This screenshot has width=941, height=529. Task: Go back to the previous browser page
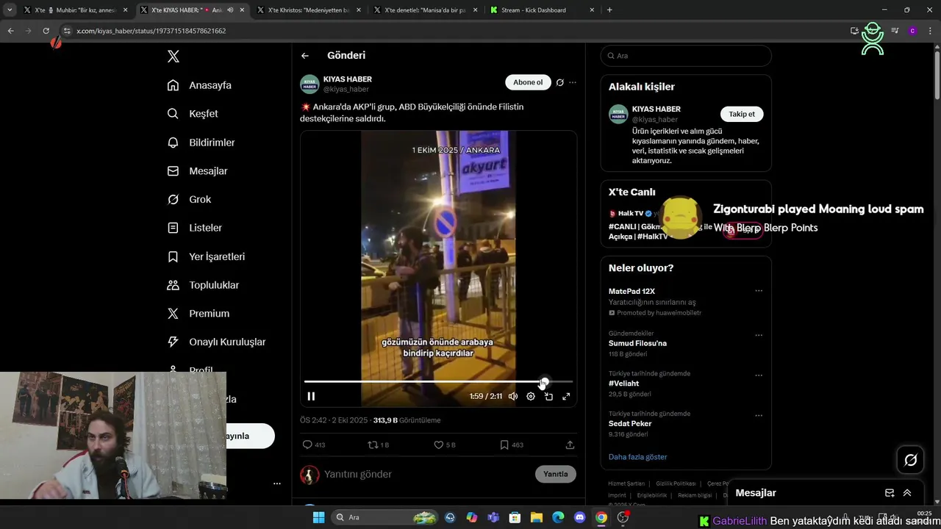click(x=10, y=31)
